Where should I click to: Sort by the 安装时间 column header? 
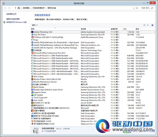tap(116, 29)
